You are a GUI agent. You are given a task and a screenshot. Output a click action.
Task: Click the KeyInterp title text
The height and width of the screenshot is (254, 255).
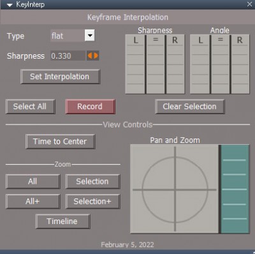(31, 4)
